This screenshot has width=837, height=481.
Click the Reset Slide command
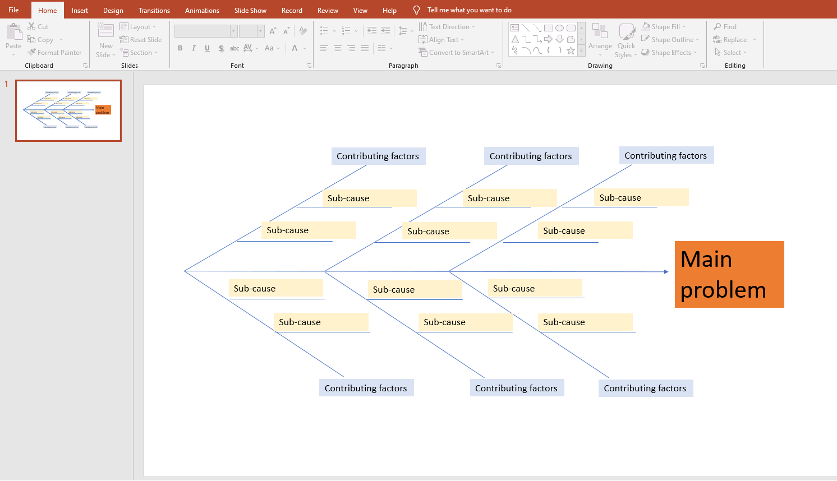click(141, 39)
